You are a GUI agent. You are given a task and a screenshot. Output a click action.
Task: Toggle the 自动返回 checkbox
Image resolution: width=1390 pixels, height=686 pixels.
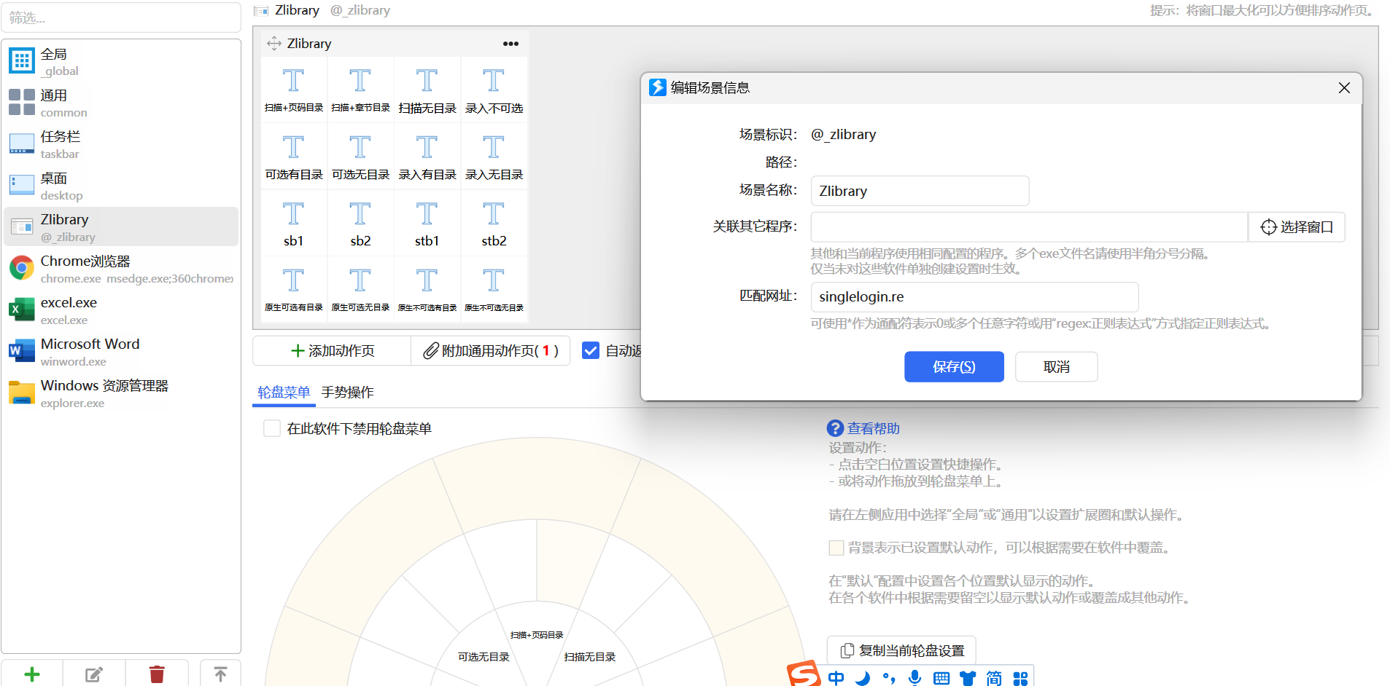(591, 351)
